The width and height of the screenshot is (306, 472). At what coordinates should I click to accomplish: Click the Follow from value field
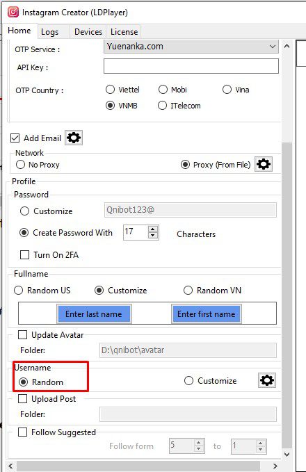tap(182, 446)
